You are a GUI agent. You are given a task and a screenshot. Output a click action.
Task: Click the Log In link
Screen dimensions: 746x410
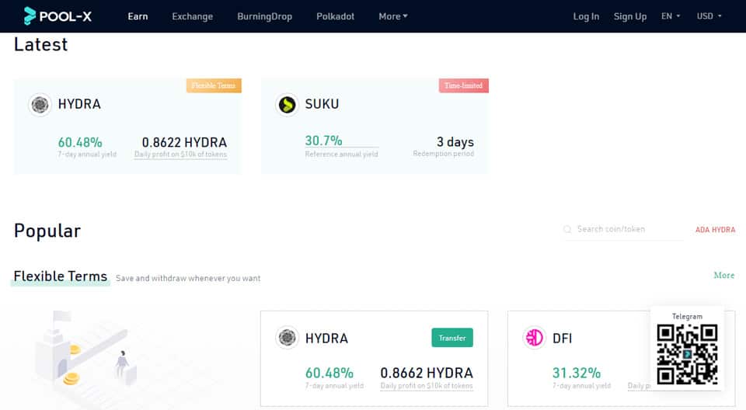tap(586, 16)
